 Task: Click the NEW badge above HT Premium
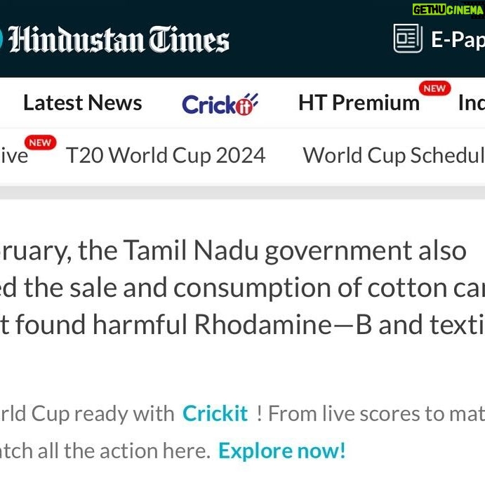tap(434, 88)
